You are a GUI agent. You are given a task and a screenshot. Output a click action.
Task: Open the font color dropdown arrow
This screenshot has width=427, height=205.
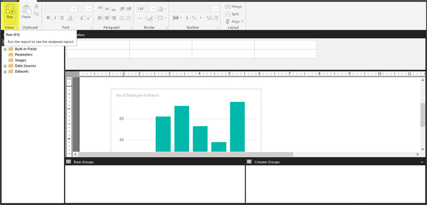[75, 18]
